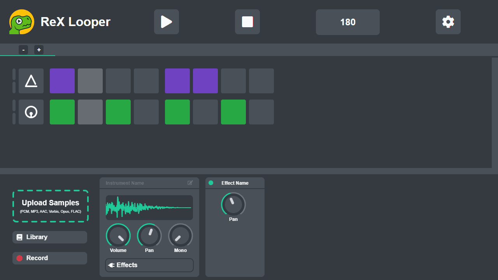Click the 180 tempo field
498x280 pixels.
(348, 22)
